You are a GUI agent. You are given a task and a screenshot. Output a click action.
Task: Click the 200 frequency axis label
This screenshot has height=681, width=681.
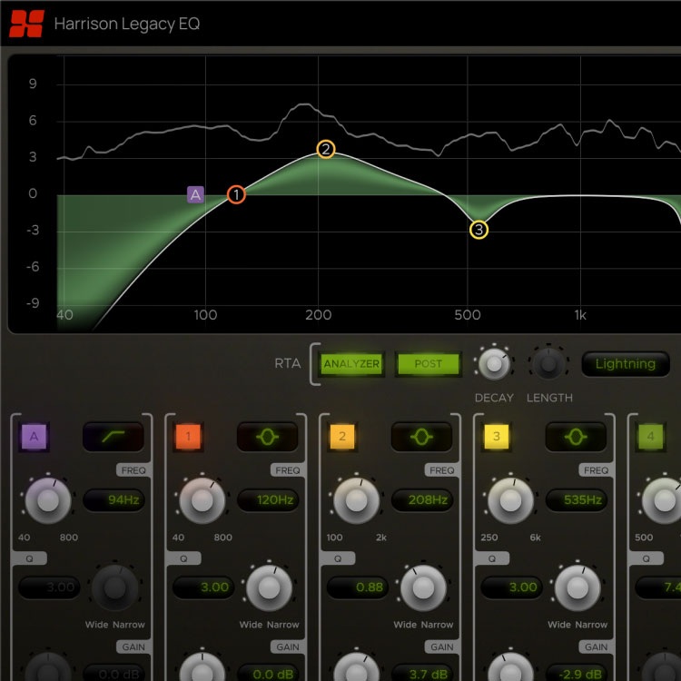319,315
